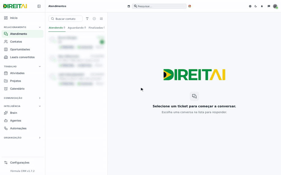Click the Oportunidades columns icon

[x=6, y=49]
